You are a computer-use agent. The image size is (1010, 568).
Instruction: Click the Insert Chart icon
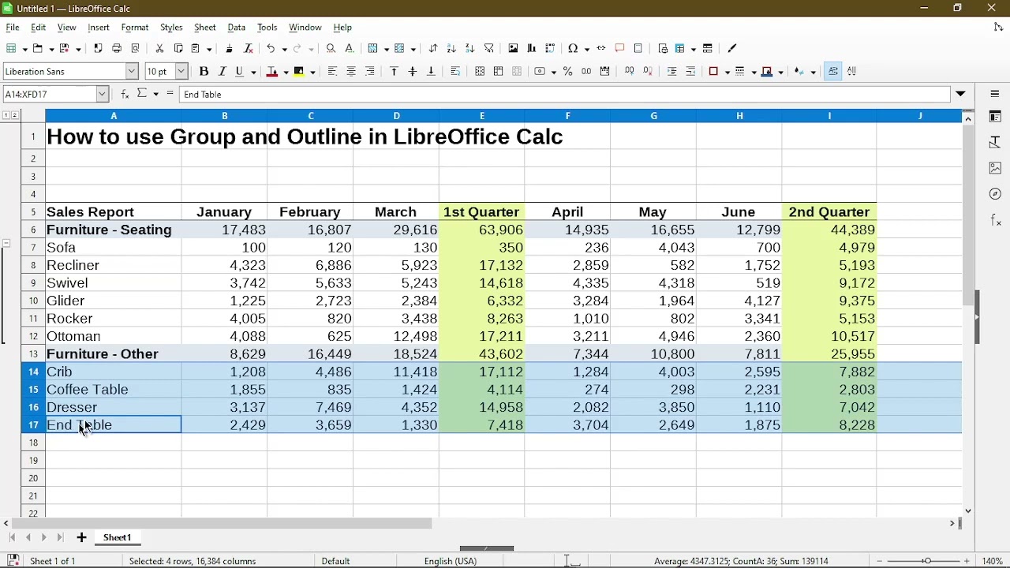(x=532, y=49)
